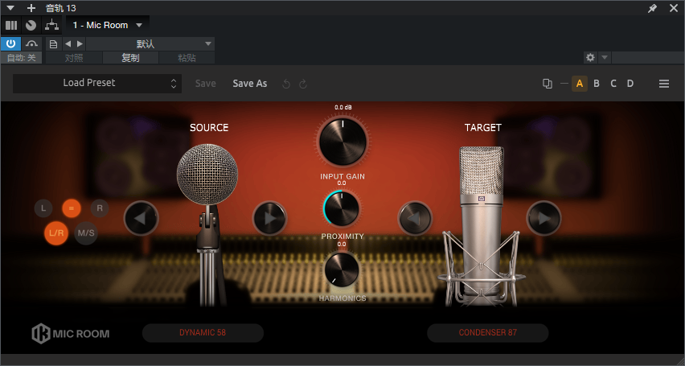This screenshot has width=685, height=366.
Task: Click Save As
Action: (250, 84)
